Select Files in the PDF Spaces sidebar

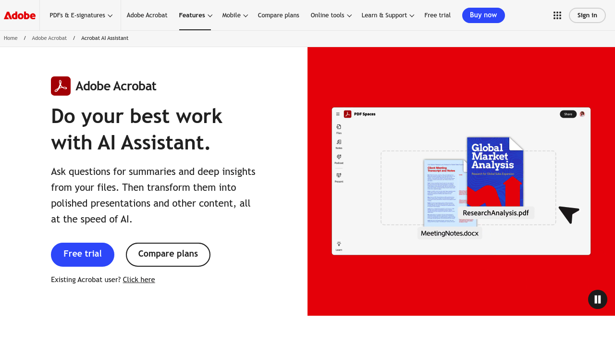338,126
